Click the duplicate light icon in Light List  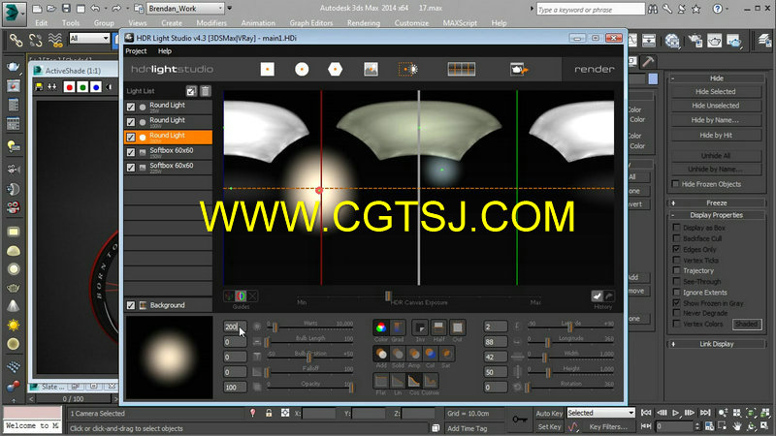click(x=191, y=90)
